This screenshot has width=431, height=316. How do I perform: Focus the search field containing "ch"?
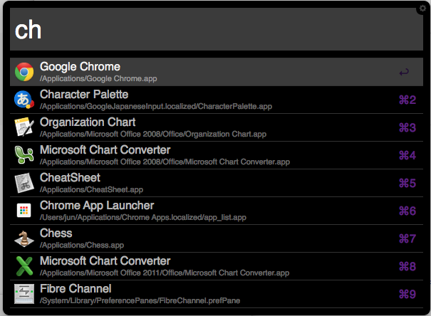coord(215,30)
